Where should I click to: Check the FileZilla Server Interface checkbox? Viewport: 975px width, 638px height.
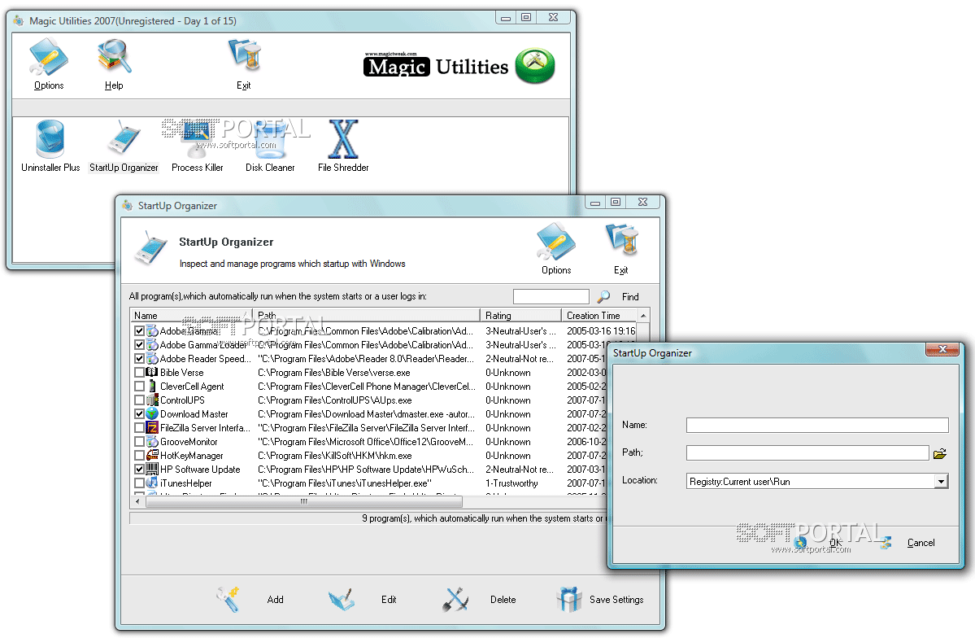[x=139, y=427]
